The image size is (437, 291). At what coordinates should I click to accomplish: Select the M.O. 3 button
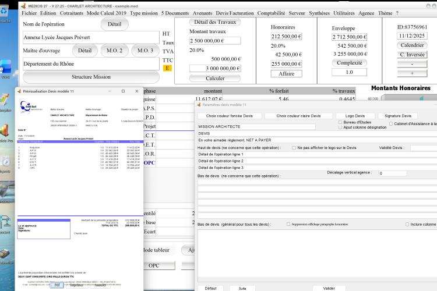tap(145, 51)
